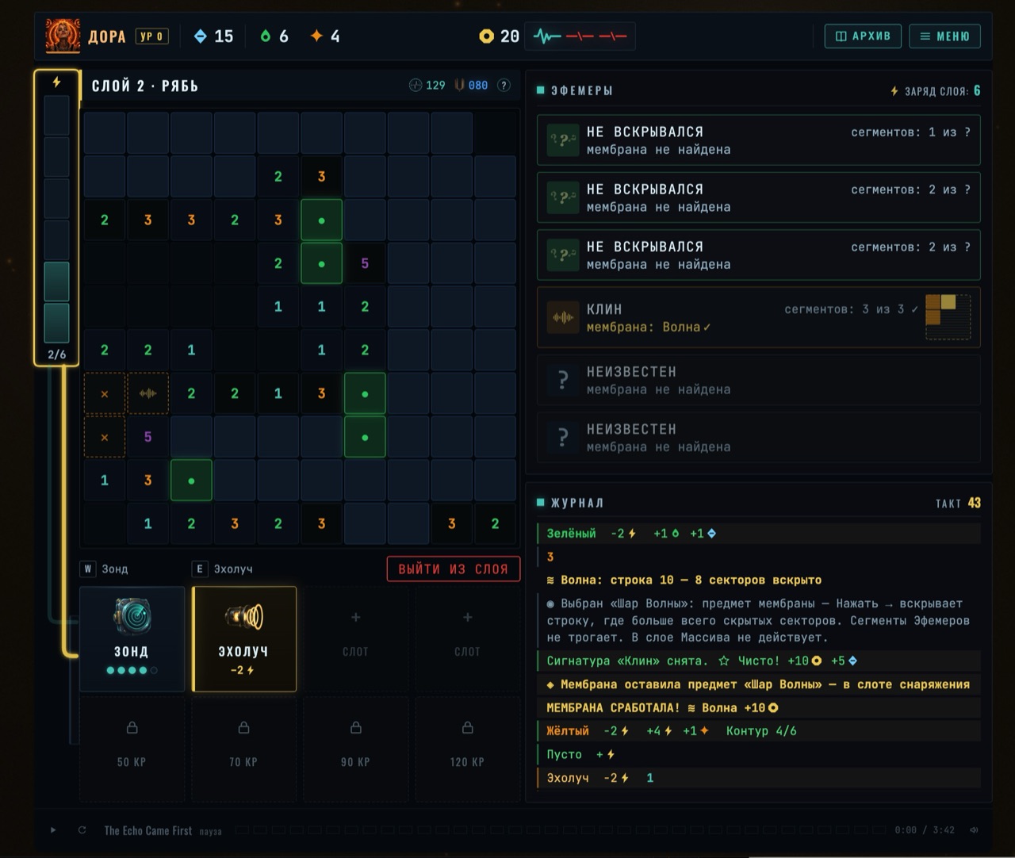
Task: Unlock the 90 КР slot
Action: point(355,749)
